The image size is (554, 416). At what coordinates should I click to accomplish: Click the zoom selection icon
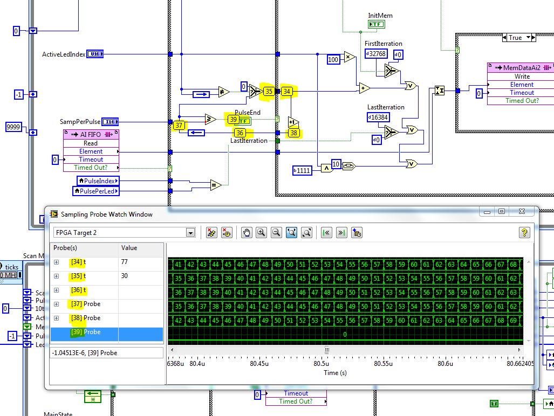click(x=307, y=233)
